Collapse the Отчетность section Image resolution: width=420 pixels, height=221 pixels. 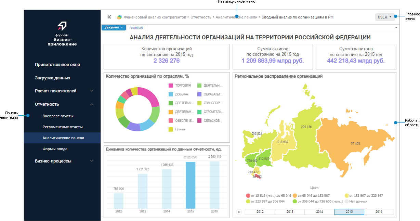click(92, 104)
